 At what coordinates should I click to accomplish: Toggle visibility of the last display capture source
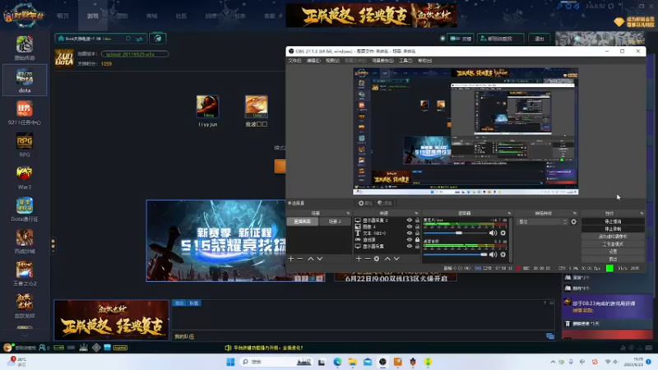409,246
